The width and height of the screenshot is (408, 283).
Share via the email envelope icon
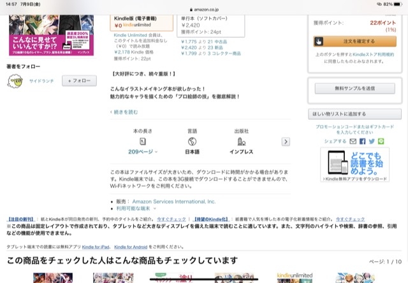pos(353,141)
